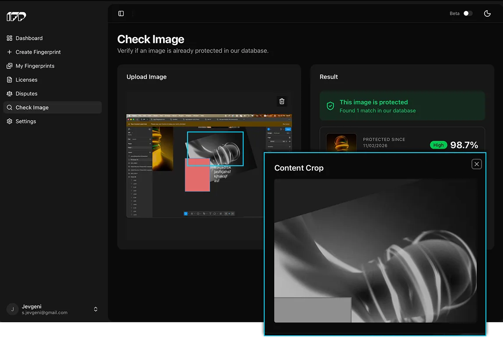Switch theme with the moon icon
This screenshot has width=503, height=338.
[487, 14]
